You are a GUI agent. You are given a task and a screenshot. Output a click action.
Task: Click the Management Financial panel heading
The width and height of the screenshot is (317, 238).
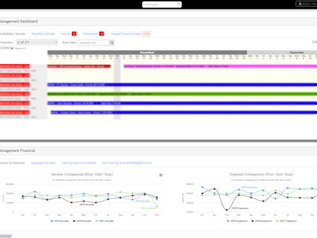(17, 151)
